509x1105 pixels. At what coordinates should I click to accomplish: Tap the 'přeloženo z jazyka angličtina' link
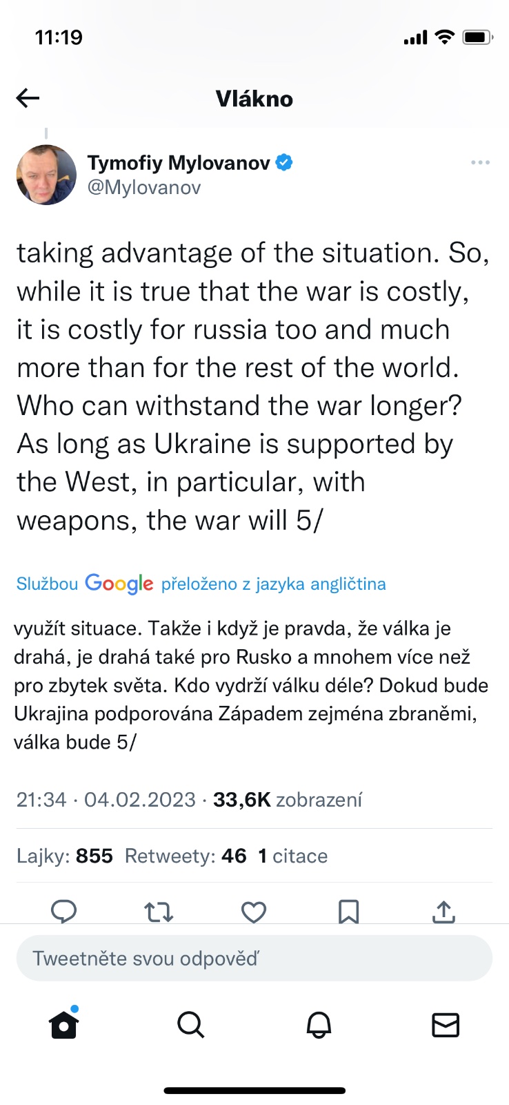[273, 584]
